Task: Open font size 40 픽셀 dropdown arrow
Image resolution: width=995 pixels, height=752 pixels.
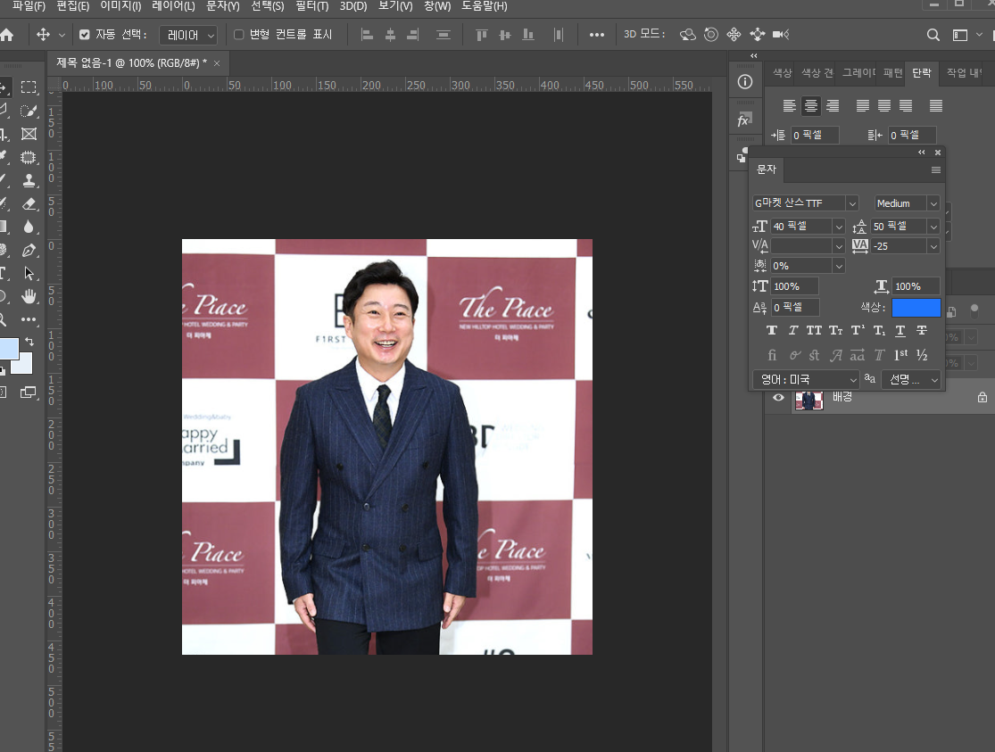Action: point(839,227)
